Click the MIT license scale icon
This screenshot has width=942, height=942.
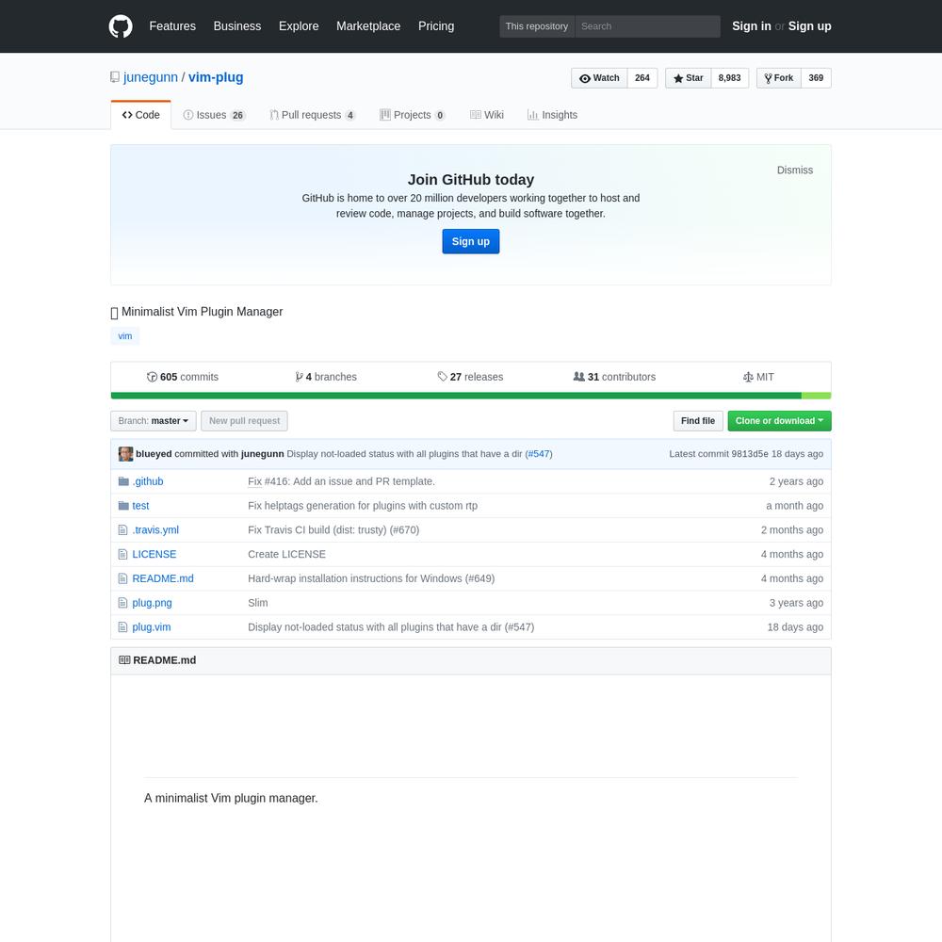pos(748,377)
